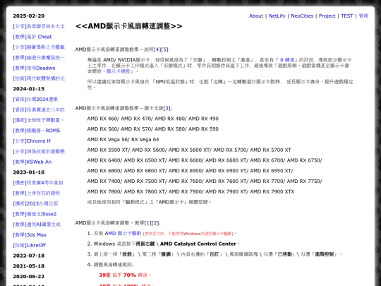Open reference [3] in the 顯卡支援 heading
381x286 pixels.
167,108
